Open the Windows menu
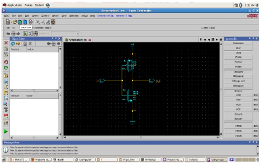 [x=74, y=15]
